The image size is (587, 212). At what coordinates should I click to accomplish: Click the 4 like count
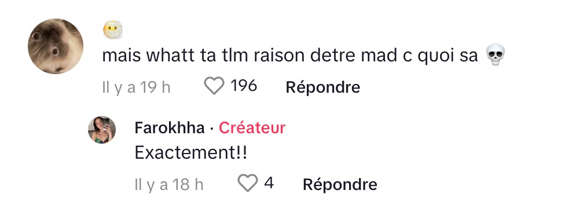(x=269, y=183)
